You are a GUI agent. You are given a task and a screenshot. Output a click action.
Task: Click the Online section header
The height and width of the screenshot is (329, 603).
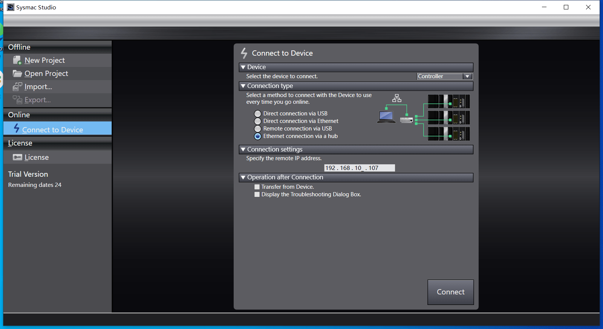coord(57,115)
